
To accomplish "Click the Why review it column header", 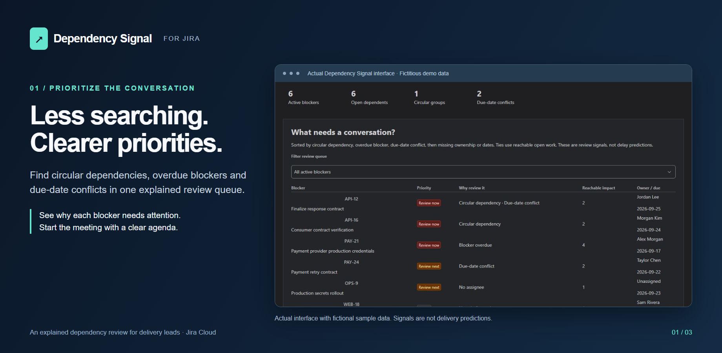I will coord(472,188).
